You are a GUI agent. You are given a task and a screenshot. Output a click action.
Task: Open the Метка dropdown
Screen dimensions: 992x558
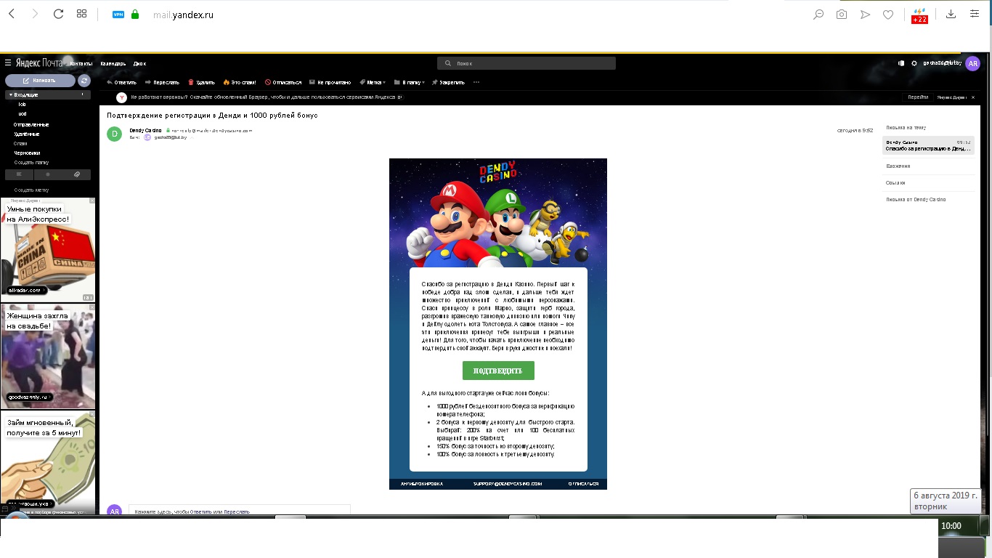[373, 82]
